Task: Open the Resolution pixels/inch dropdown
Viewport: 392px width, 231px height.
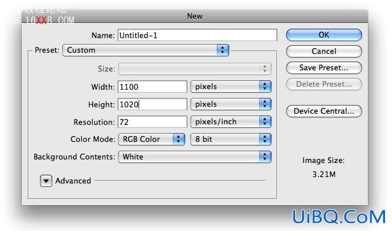Action: point(231,122)
